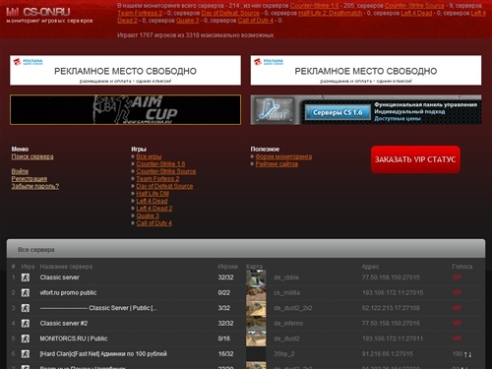Click the vifort.ru promo public server name
Viewport: 492px width, 369px height.
click(x=68, y=292)
